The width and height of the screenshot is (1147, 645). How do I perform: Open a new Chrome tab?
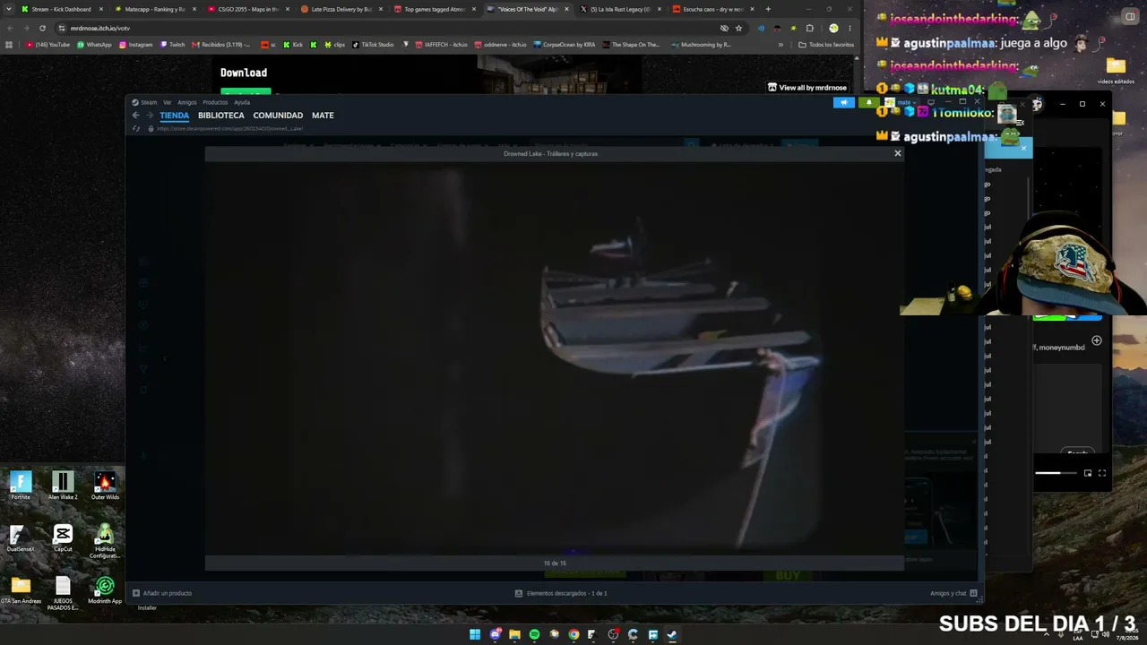(768, 9)
